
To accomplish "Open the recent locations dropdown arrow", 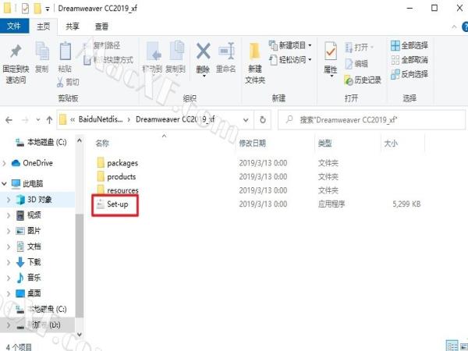I will click(38, 120).
